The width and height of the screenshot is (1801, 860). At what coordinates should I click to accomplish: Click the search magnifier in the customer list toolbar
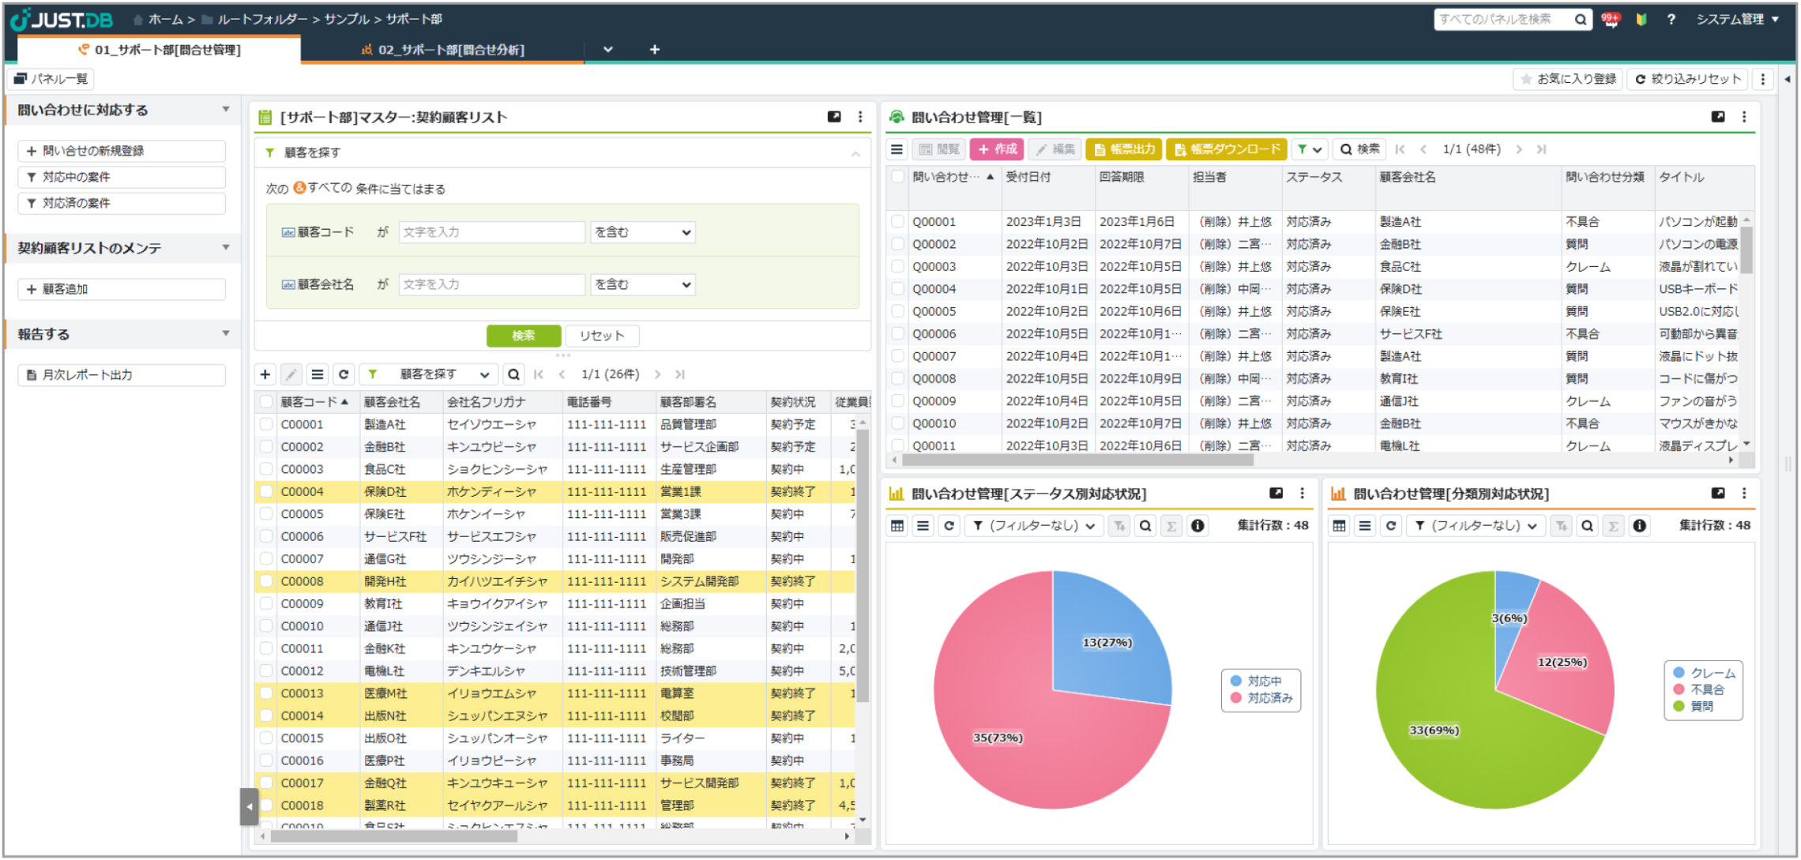(513, 374)
